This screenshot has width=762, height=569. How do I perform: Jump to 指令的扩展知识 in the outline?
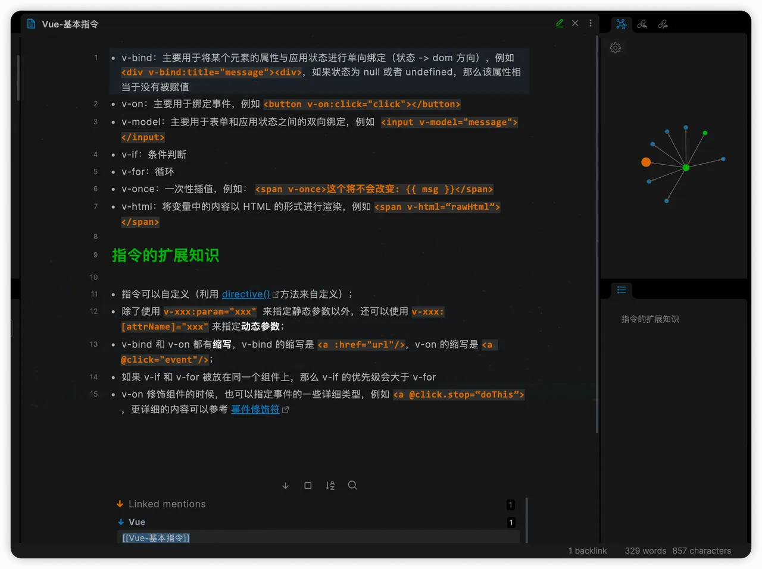click(x=650, y=319)
